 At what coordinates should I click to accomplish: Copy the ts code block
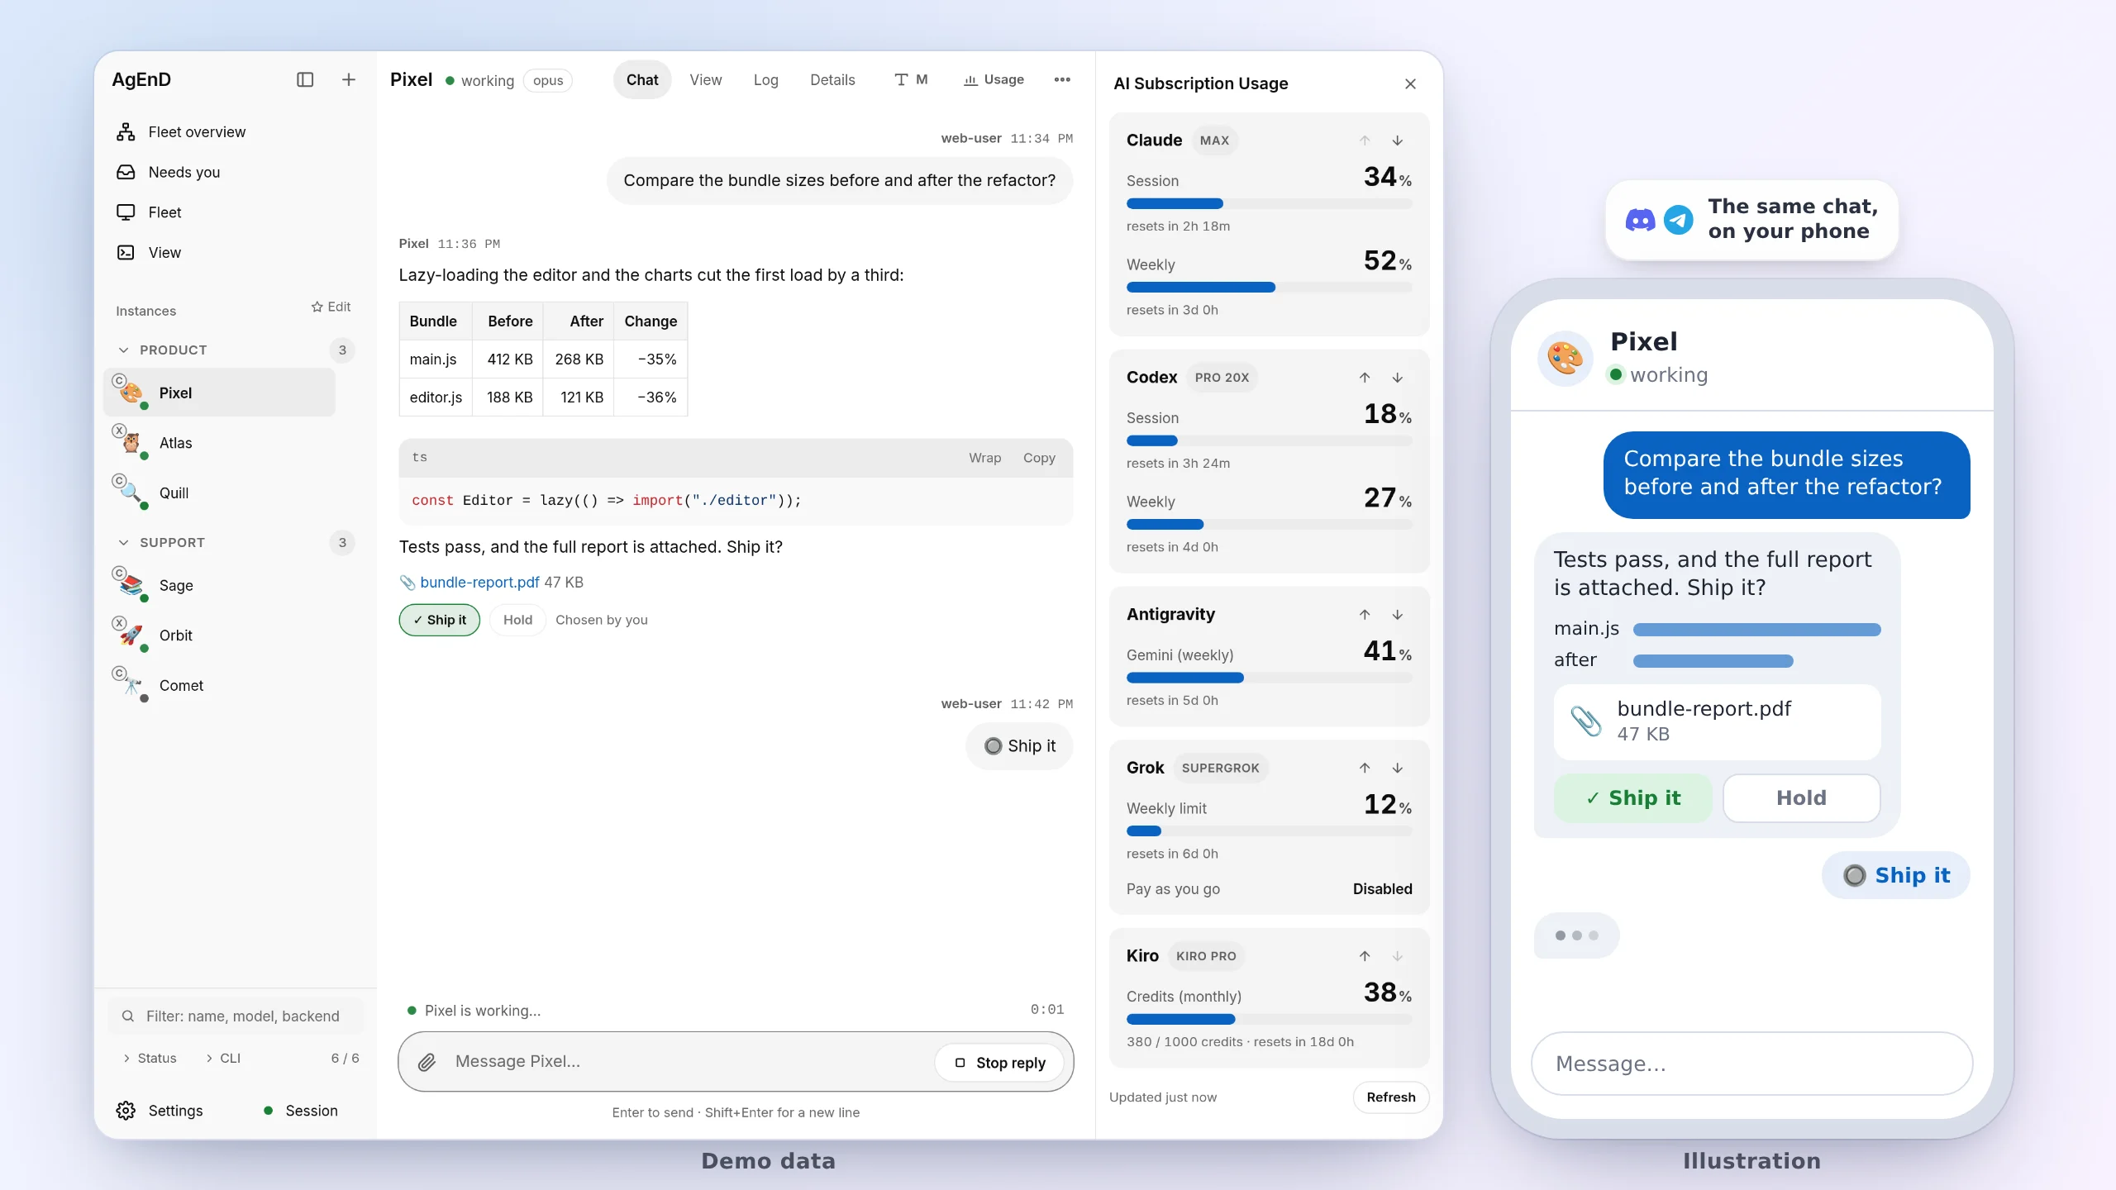1039,458
